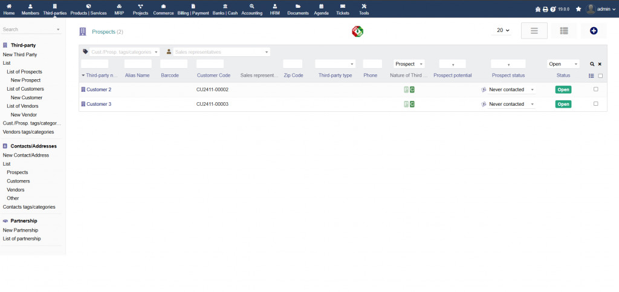Click the PDF export icon above table
Screen dimensions: 619x292
point(357,31)
